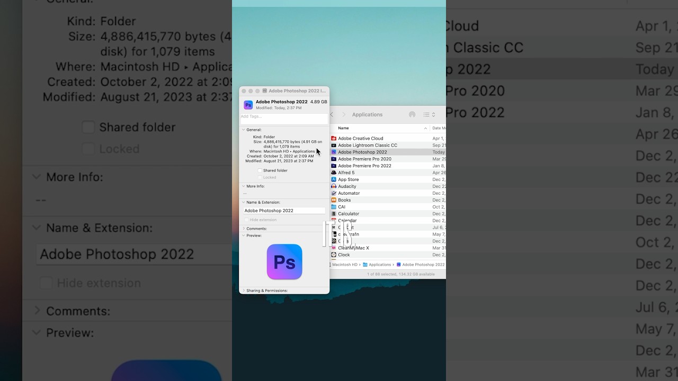678x381 pixels.
Task: Click the Applications folder icon in path bar
Action: [x=365, y=265]
